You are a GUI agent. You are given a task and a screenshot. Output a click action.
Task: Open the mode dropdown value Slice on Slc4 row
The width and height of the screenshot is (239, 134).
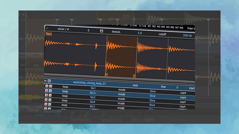coord(152,105)
